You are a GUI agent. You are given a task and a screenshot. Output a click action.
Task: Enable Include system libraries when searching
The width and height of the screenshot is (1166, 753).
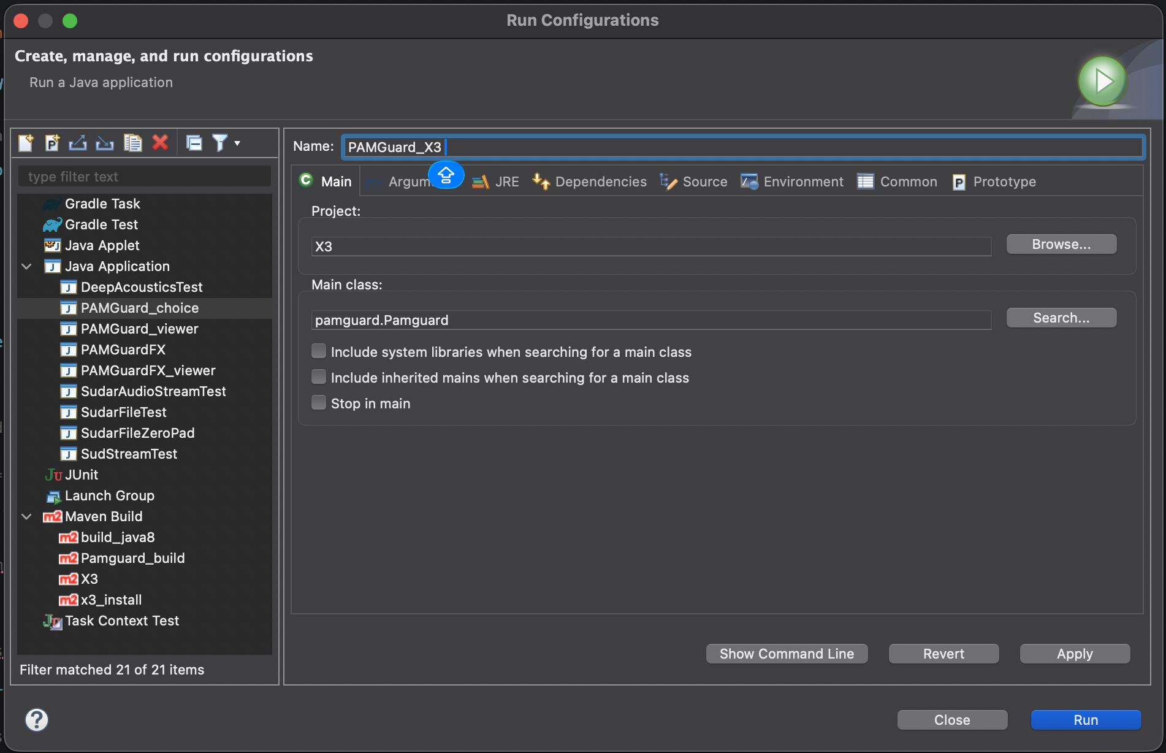pos(319,351)
